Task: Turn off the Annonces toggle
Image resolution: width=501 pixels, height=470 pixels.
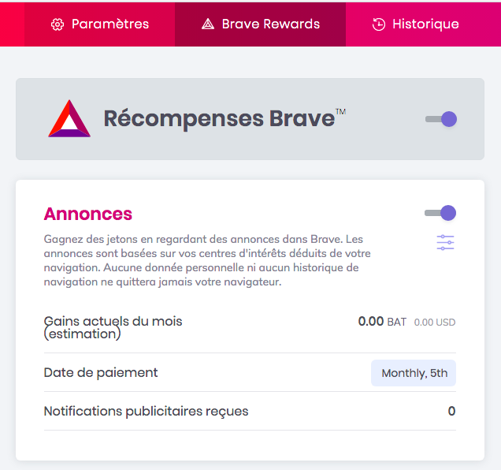Action: 440,213
